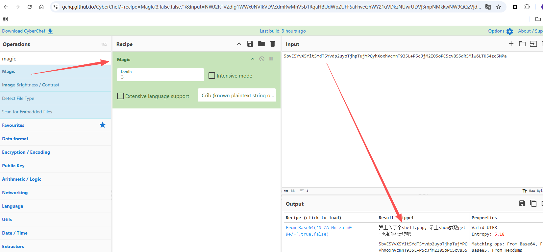Expand the Utils category
The width and height of the screenshot is (543, 252).
click(56, 219)
